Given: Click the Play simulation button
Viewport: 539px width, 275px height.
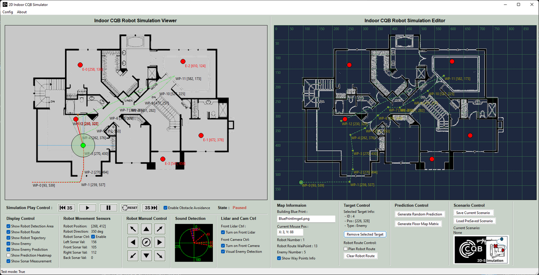Looking at the screenshot, I should [88, 208].
